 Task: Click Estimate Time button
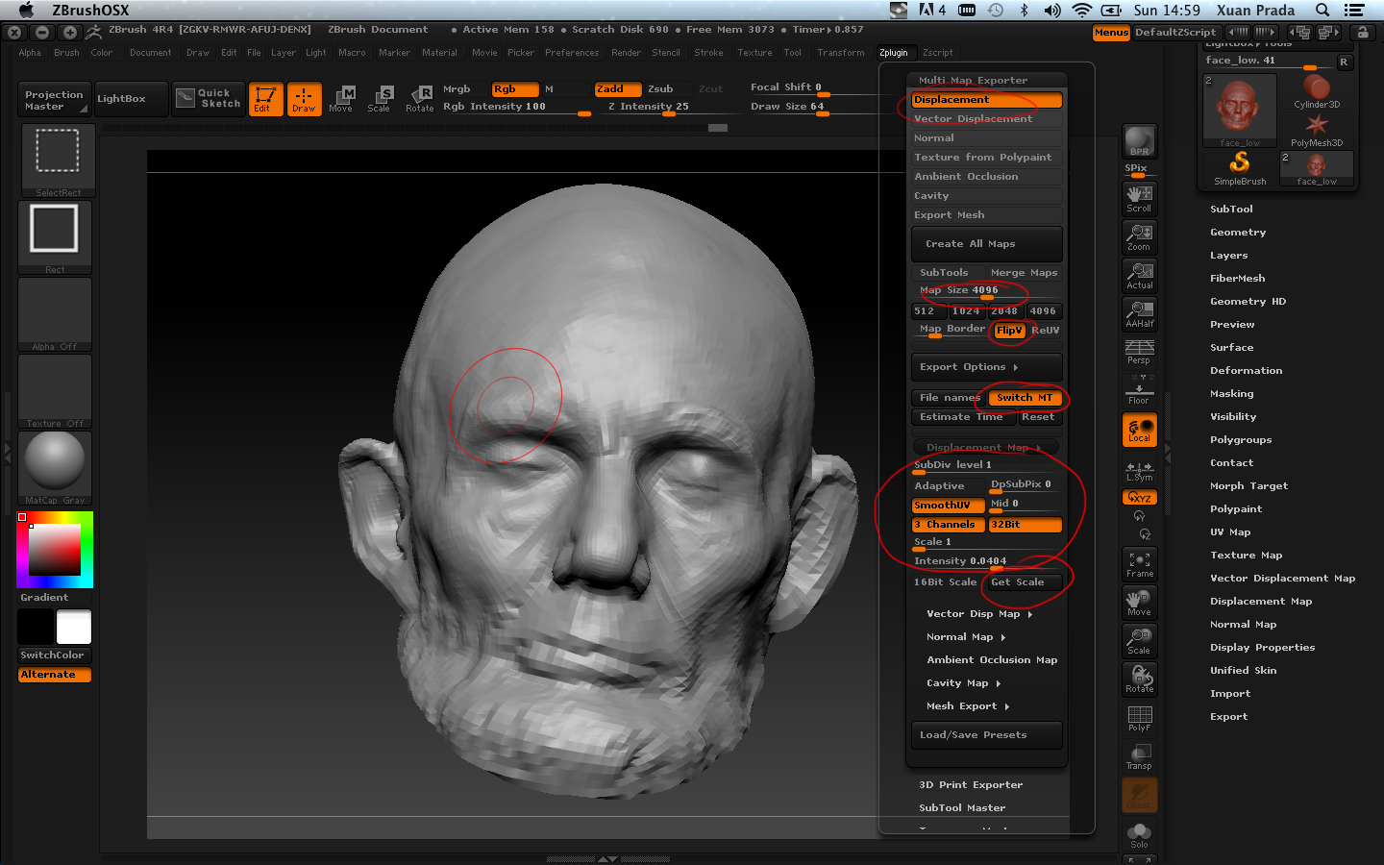(963, 416)
